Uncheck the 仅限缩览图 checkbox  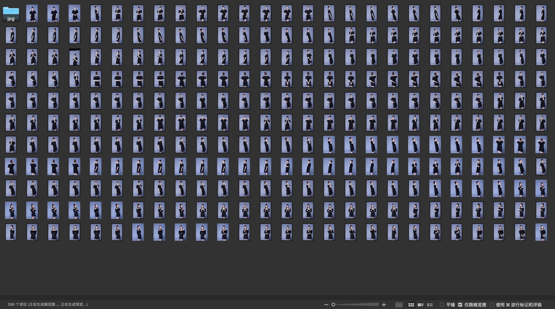(x=460, y=305)
